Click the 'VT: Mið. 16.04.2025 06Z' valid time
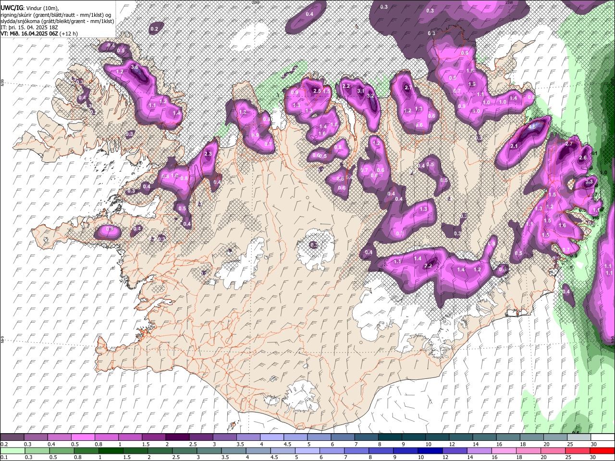The width and height of the screenshot is (615, 461). click(x=30, y=34)
